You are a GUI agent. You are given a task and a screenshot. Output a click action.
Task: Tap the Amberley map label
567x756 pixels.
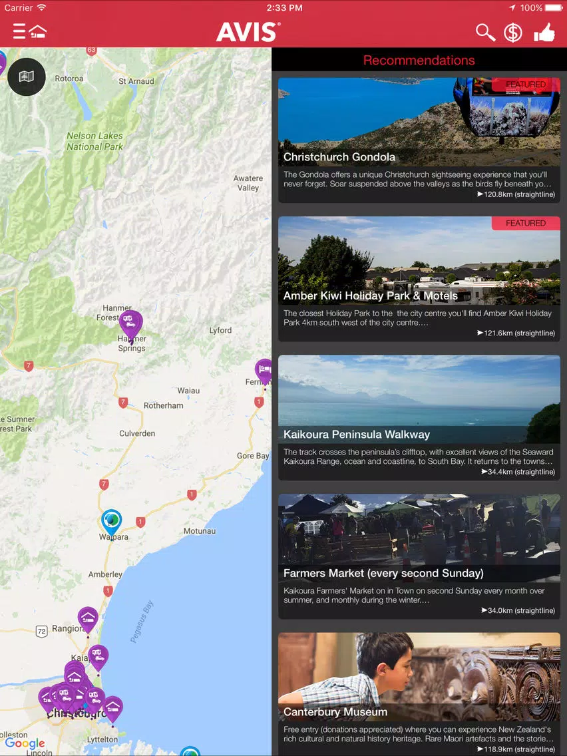[x=105, y=575]
